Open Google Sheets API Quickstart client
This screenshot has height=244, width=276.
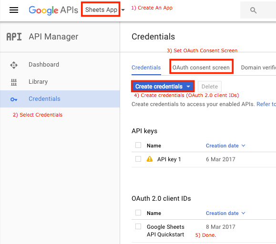pyautogui.click(x=165, y=231)
